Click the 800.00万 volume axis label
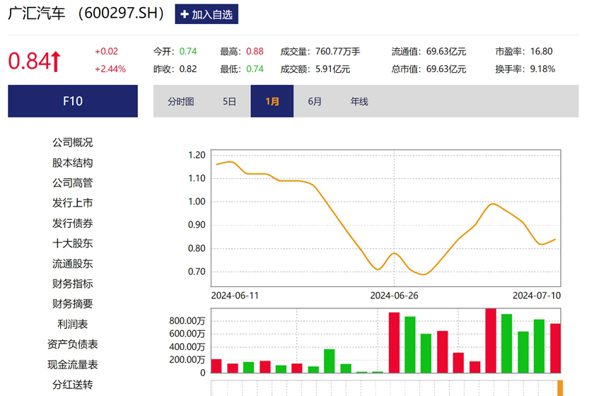Image resolution: width=594 pixels, height=396 pixels. tap(187, 321)
